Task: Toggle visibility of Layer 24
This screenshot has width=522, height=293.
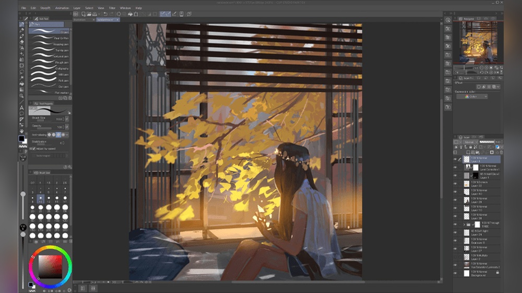Action: click(455, 232)
